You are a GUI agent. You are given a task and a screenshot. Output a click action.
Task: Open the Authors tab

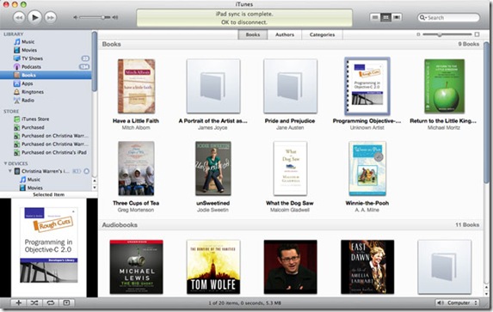click(285, 34)
